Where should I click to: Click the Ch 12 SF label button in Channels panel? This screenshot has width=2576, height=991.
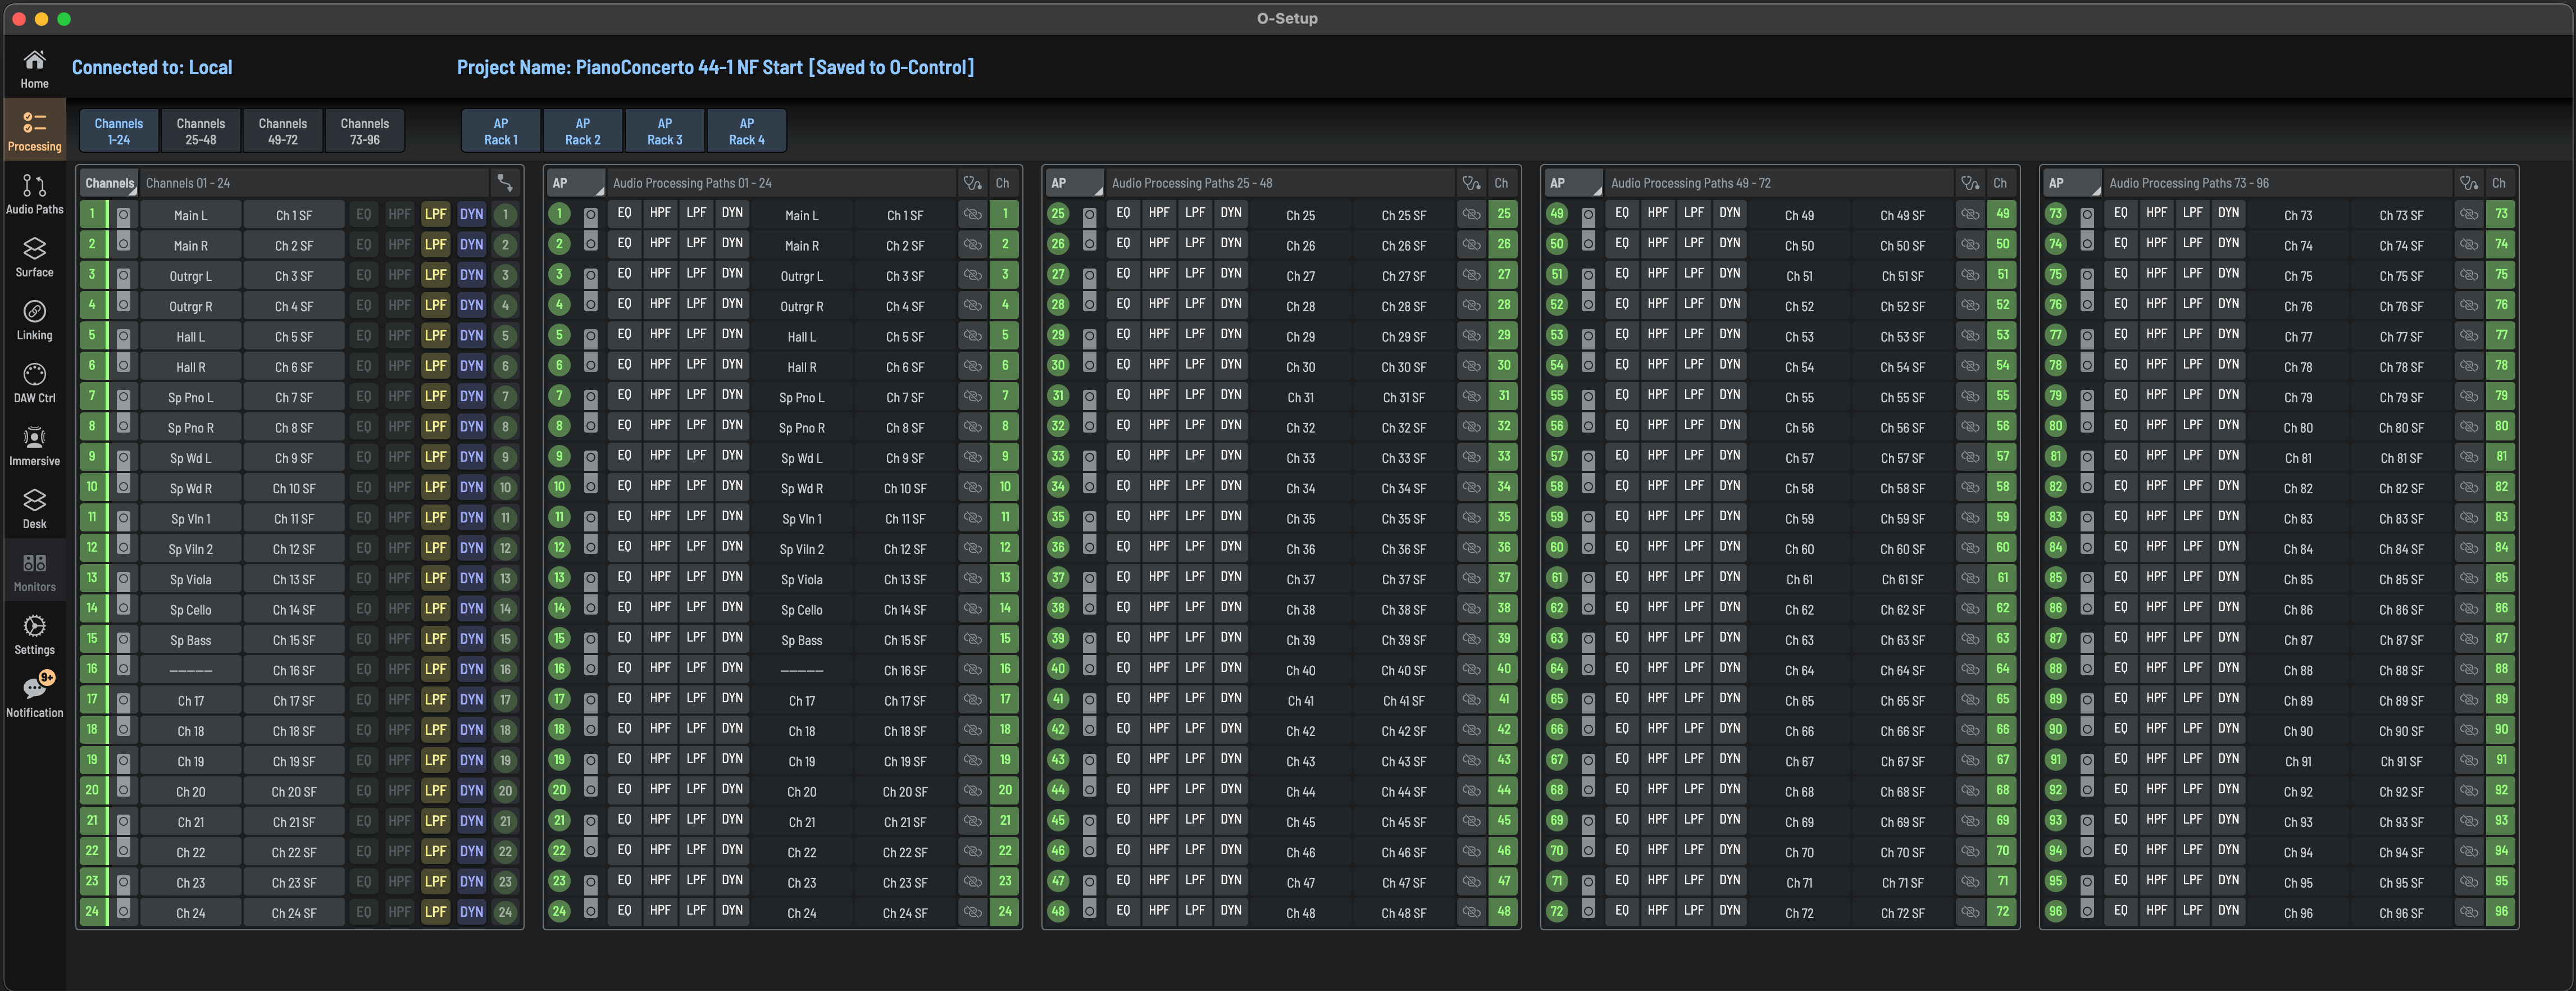[294, 549]
